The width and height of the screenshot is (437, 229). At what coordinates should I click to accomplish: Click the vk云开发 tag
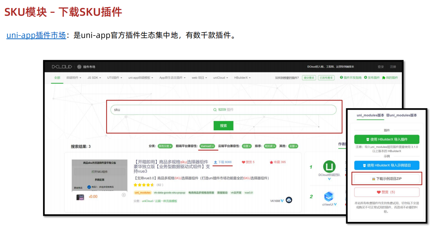[x=236, y=193]
